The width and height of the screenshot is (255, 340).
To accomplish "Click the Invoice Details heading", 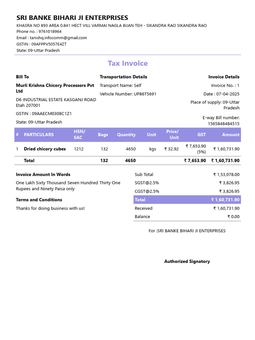I will [224, 77].
